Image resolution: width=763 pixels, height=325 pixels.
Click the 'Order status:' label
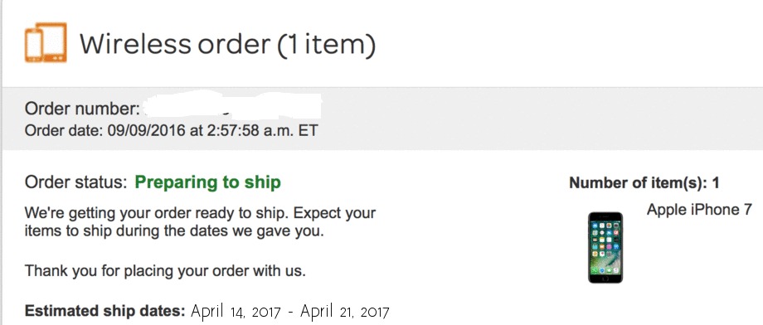pos(76,182)
